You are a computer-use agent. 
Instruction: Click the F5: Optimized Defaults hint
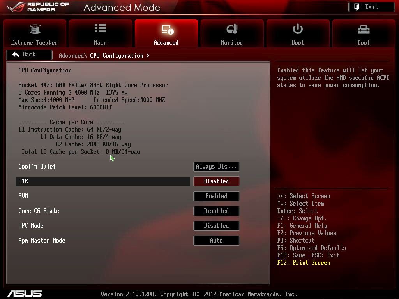311,248
